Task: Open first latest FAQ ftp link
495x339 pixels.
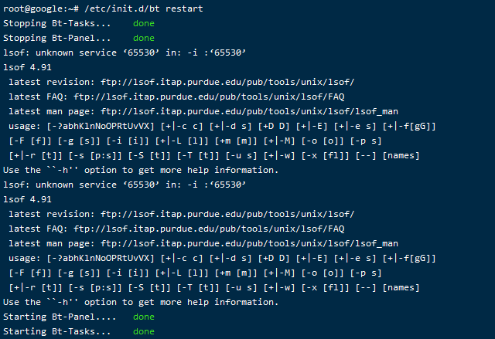Action: [x=209, y=97]
